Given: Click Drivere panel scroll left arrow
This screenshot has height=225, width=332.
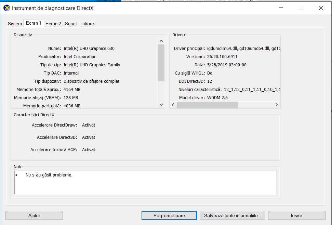Looking at the screenshot, I should (173, 105).
